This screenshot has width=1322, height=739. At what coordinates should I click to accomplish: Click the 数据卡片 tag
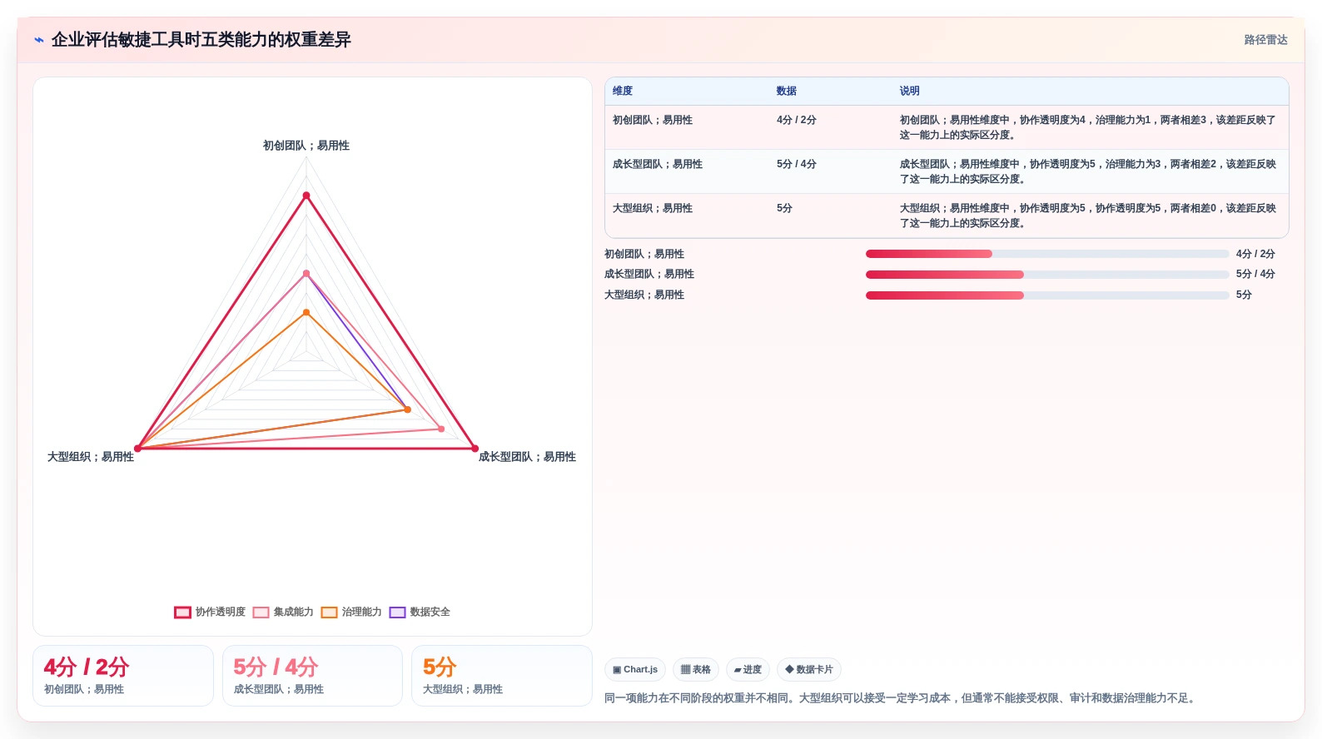pos(809,669)
